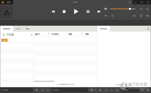Toggle repeat playback mode
Viewport: 151px width, 93px height.
coord(141,16)
